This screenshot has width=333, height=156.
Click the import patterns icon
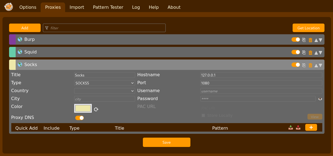coord(291,127)
